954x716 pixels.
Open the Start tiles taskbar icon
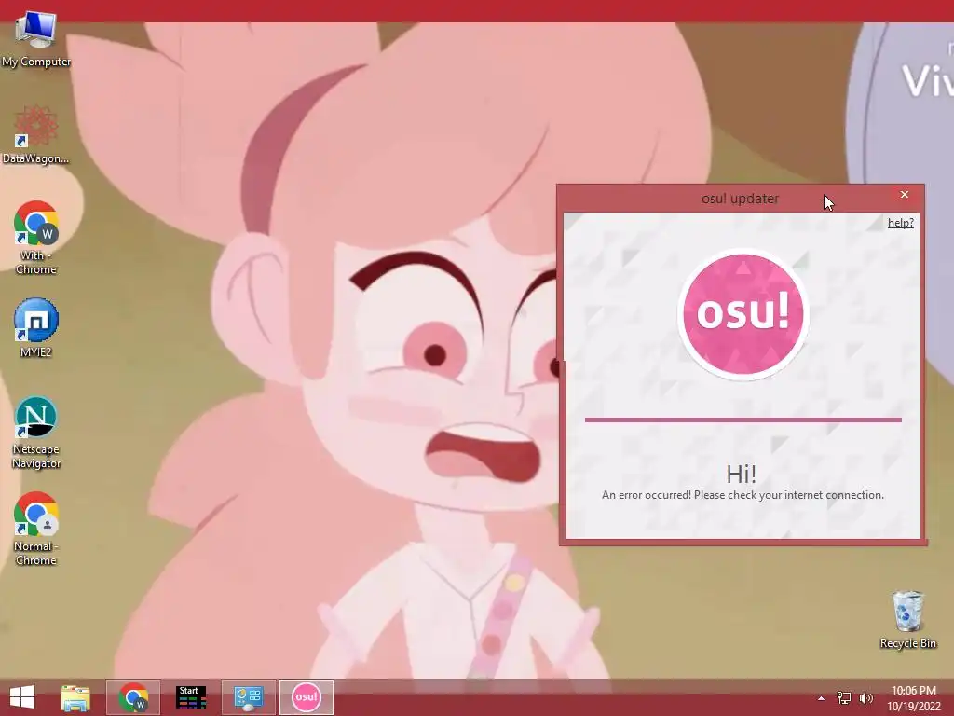[190, 697]
